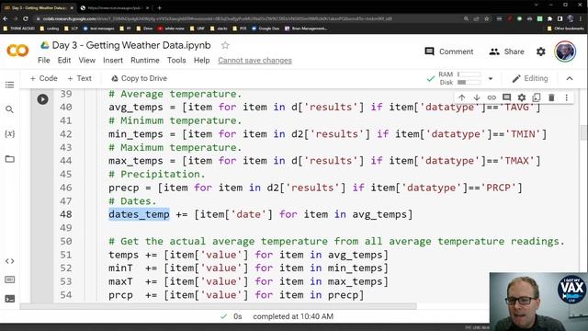Image resolution: width=588 pixels, height=331 pixels.
Task: Open code snippets icon in left sidebar
Action: click(x=10, y=261)
